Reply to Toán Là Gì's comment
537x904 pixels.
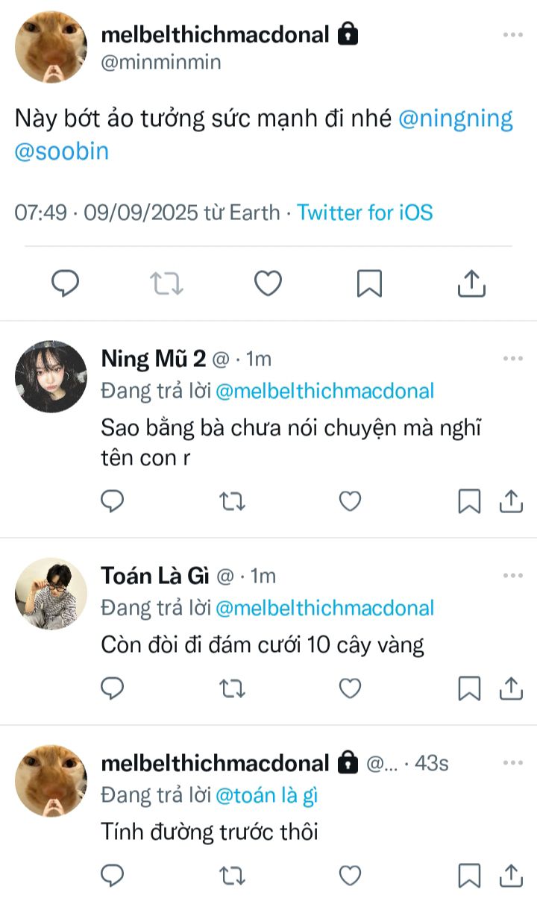[112, 688]
